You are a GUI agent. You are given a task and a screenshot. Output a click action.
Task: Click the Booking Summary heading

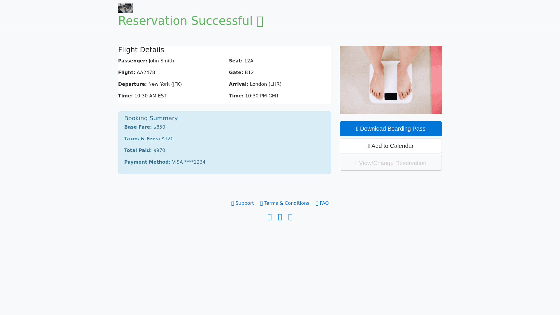(151, 118)
